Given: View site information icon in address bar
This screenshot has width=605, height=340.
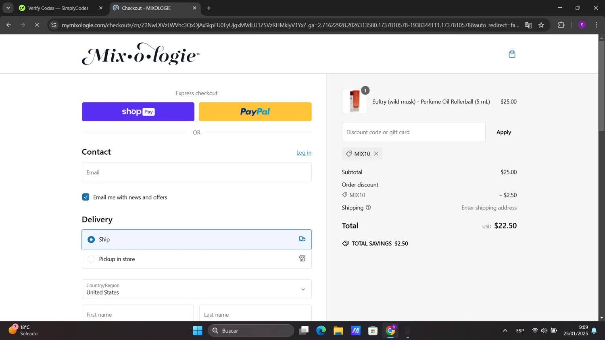Looking at the screenshot, I should [54, 25].
